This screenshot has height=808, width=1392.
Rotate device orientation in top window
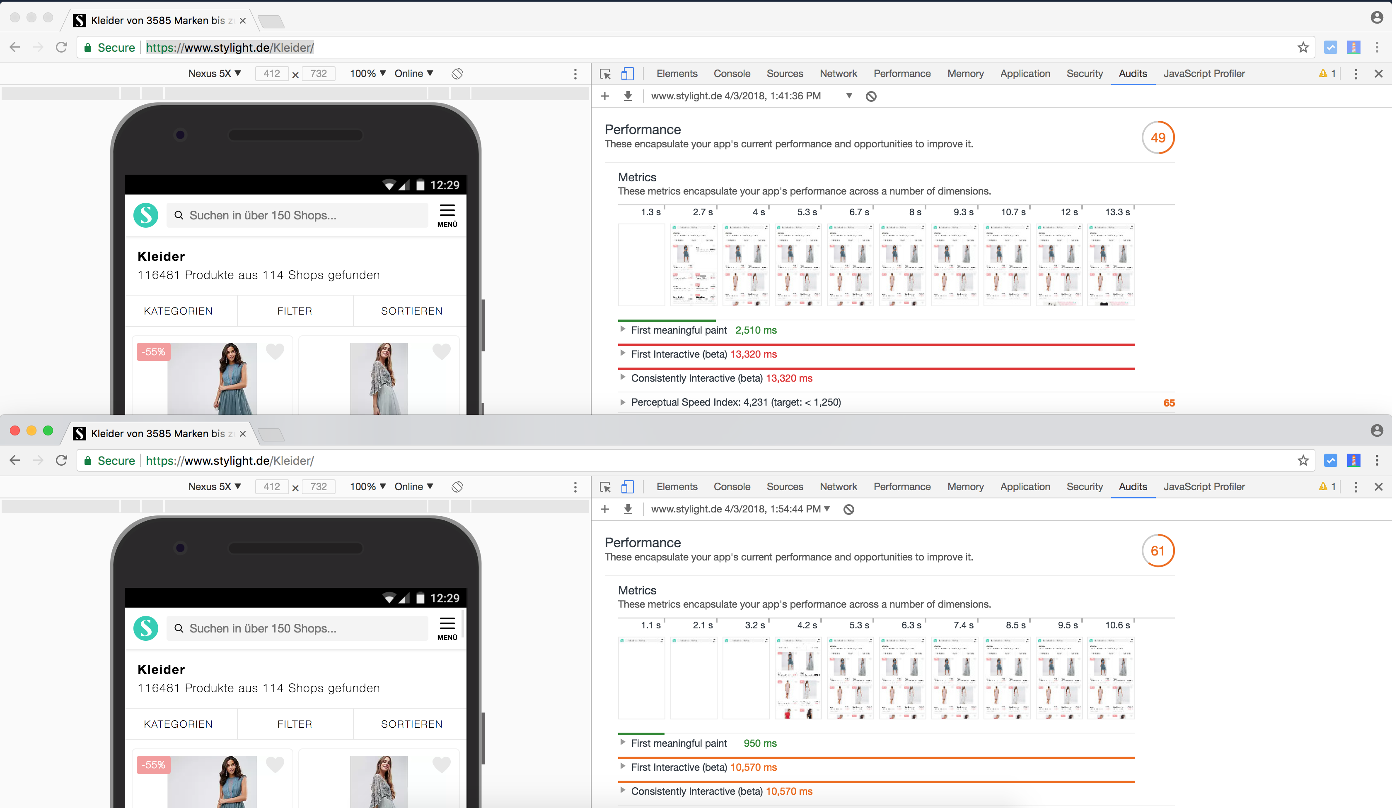tap(457, 73)
